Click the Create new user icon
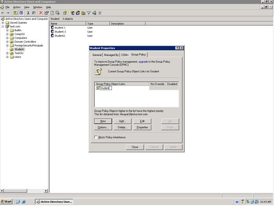Viewport: 274px width, 206px height. coord(72,13)
